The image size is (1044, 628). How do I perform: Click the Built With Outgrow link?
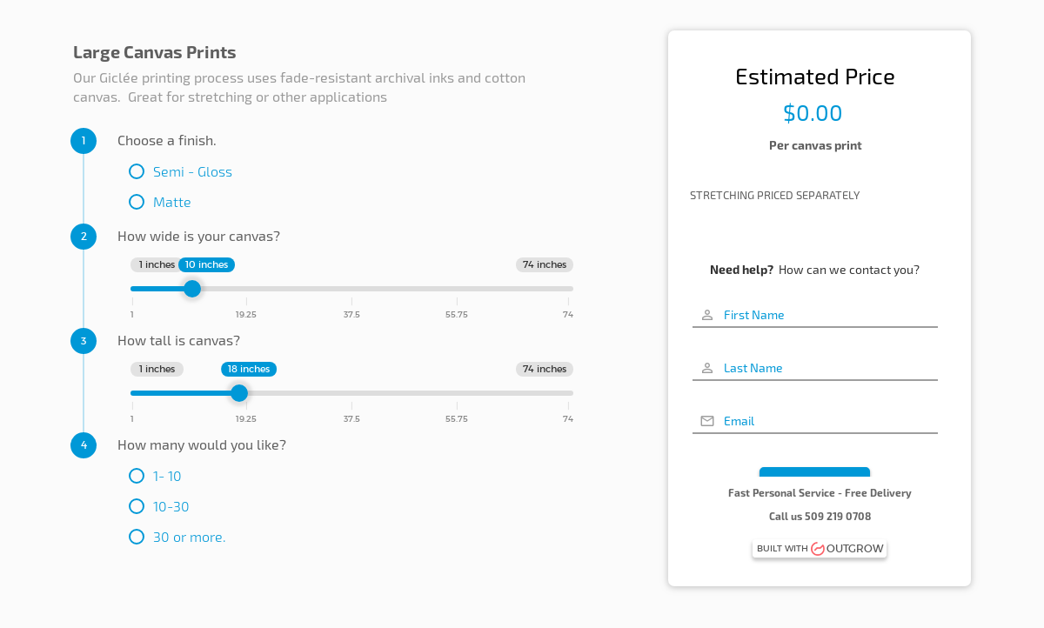820,549
